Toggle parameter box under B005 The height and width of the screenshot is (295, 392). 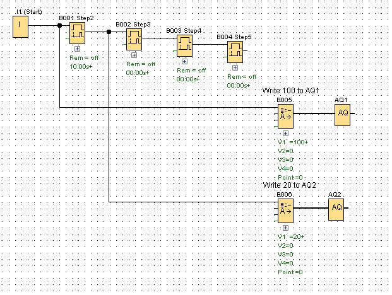(x=285, y=133)
